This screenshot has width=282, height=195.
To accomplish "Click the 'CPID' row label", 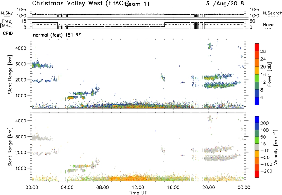I will (8, 33).
